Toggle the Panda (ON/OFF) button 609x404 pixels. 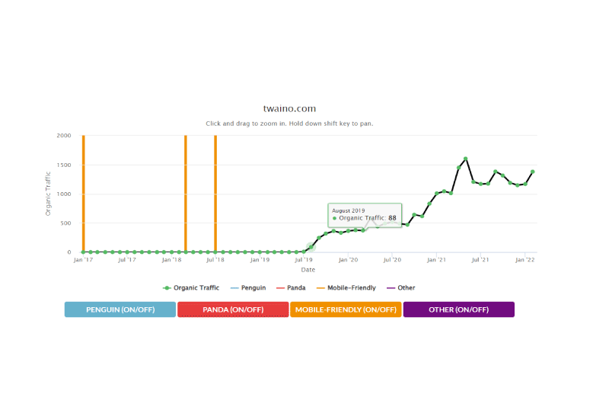(x=233, y=309)
